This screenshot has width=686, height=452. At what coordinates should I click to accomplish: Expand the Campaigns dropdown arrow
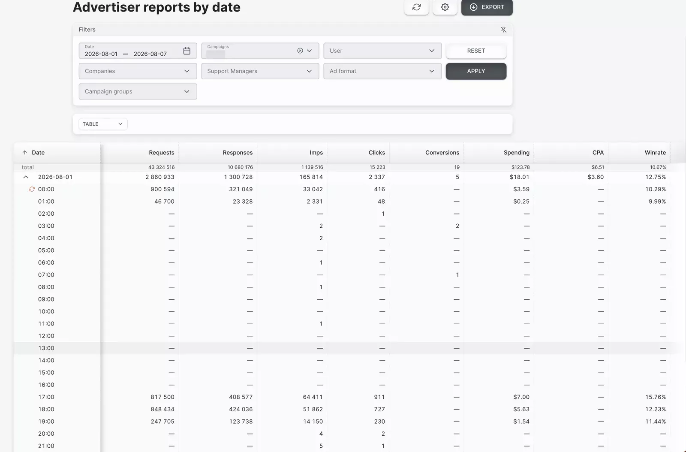coord(310,51)
